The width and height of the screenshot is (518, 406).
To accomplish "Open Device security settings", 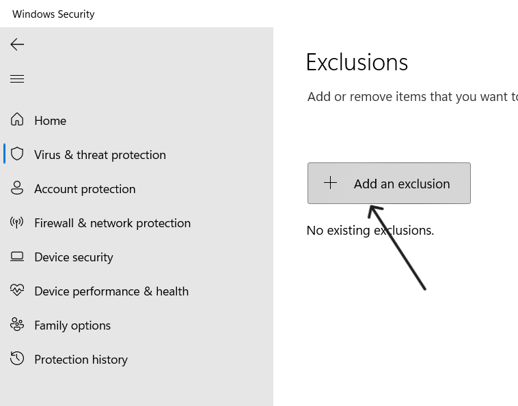I will 74,257.
